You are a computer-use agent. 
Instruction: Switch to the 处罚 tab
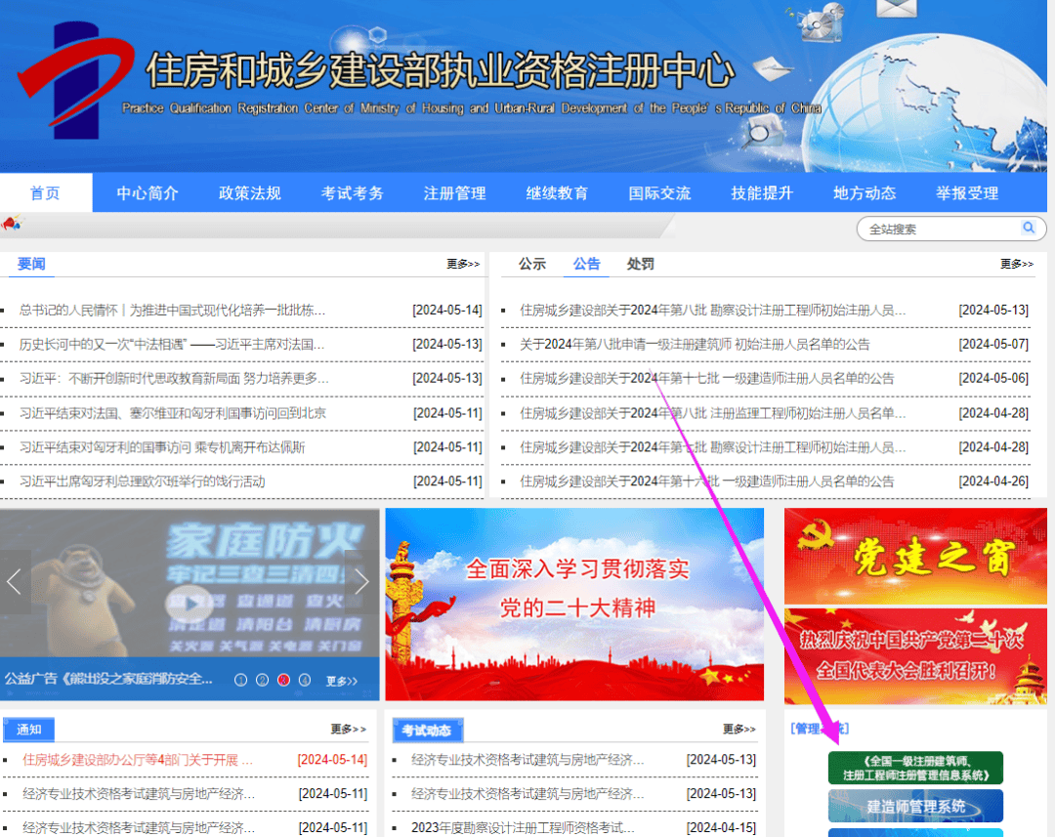point(640,263)
